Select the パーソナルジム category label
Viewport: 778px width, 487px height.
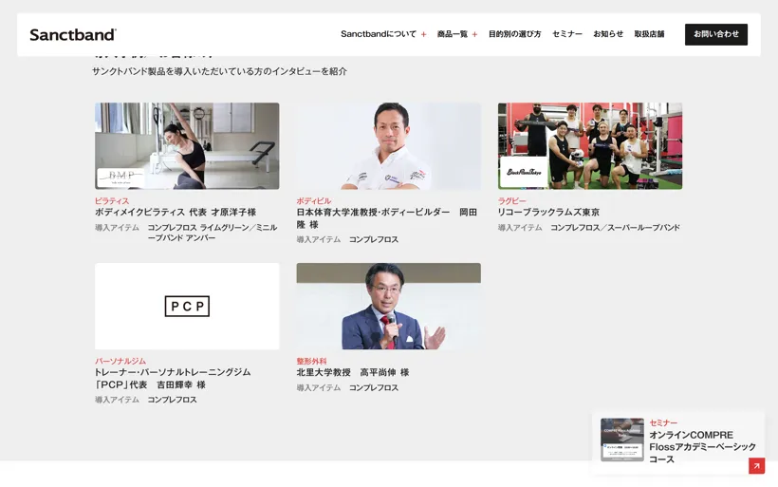[x=120, y=361]
